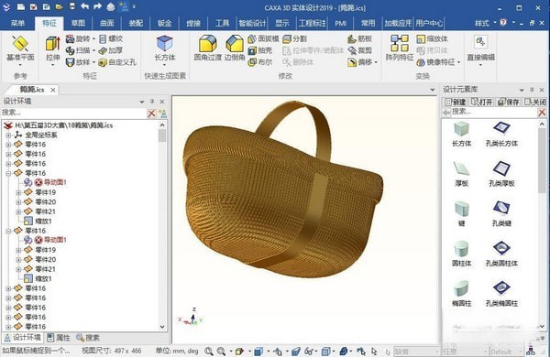
Task: Open the 钣金 ribbon tab
Action: coord(164,23)
